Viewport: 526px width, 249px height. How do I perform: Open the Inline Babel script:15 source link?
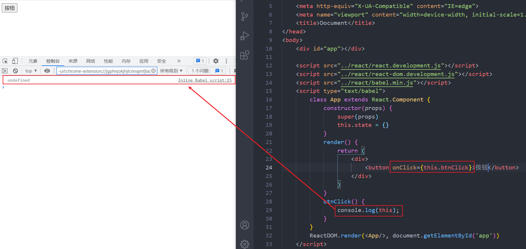tap(205, 80)
